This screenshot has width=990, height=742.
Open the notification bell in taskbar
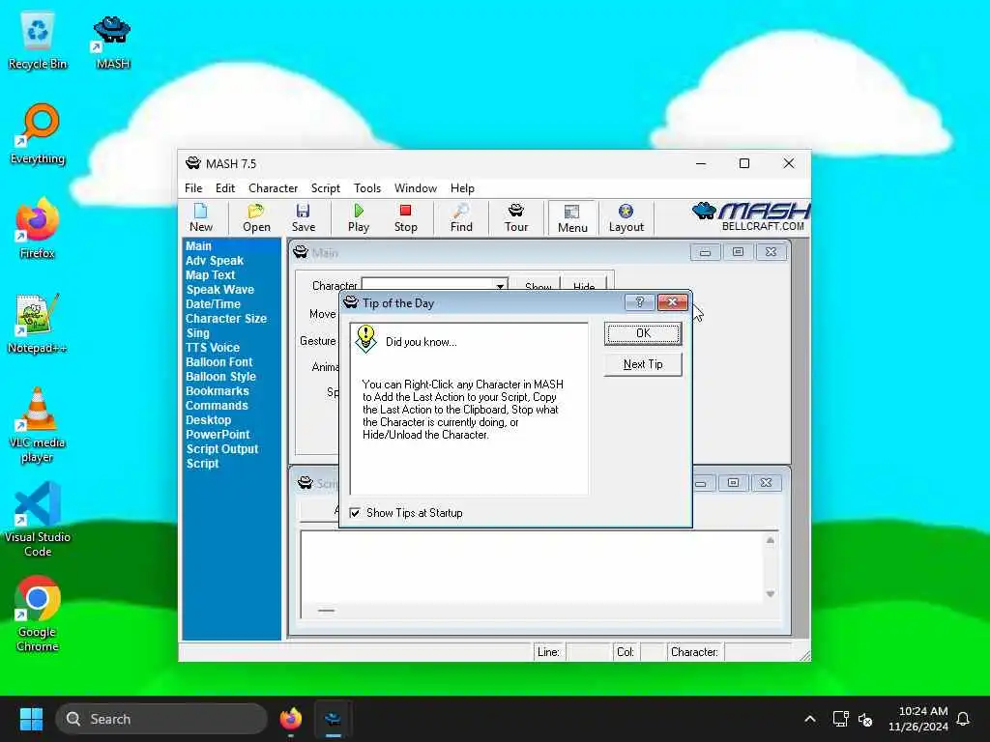pyautogui.click(x=964, y=719)
